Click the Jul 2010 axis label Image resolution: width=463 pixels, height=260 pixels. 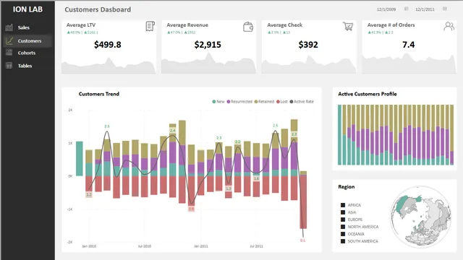145,246
